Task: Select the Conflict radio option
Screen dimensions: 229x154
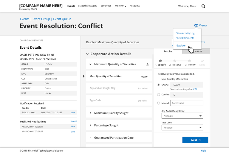Action: (x=159, y=95)
